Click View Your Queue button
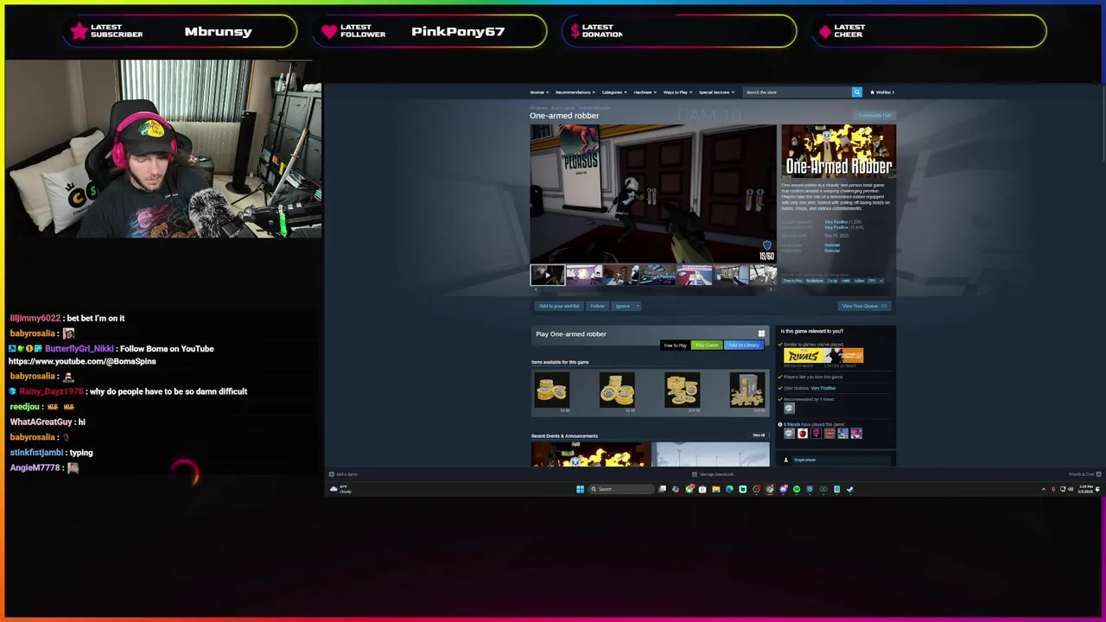Image resolution: width=1106 pixels, height=622 pixels. [x=863, y=306]
